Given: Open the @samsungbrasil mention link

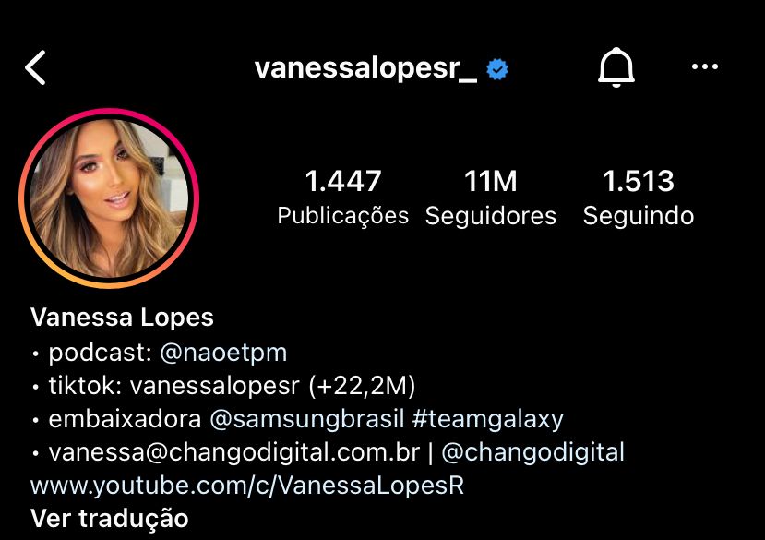Looking at the screenshot, I should pos(307,419).
